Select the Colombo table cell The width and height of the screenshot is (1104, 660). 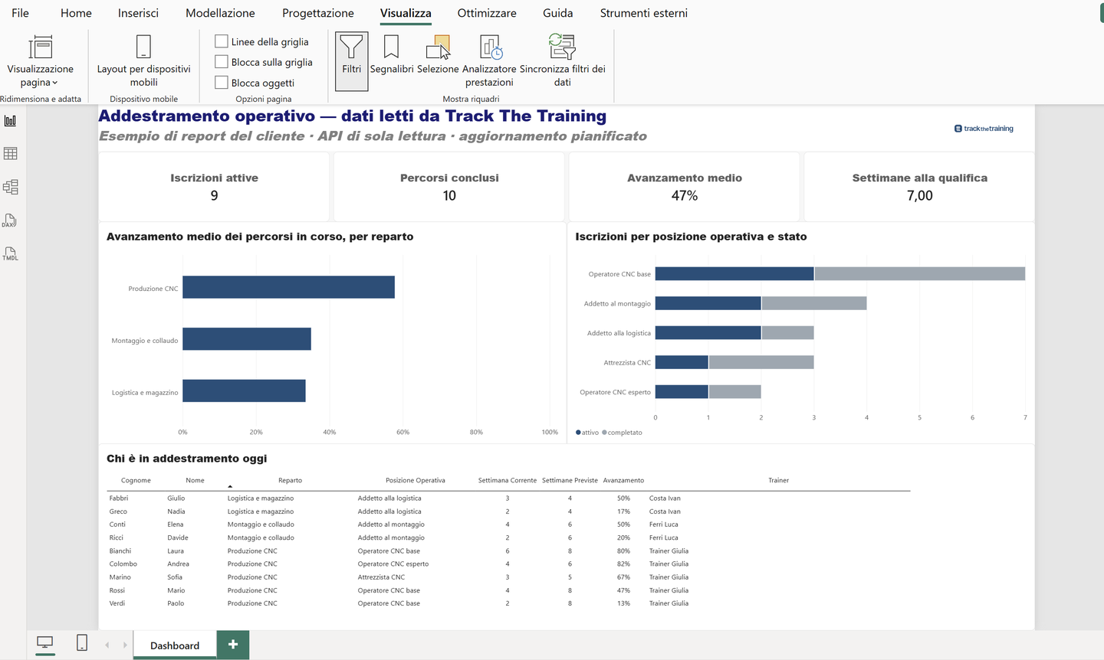click(x=123, y=564)
